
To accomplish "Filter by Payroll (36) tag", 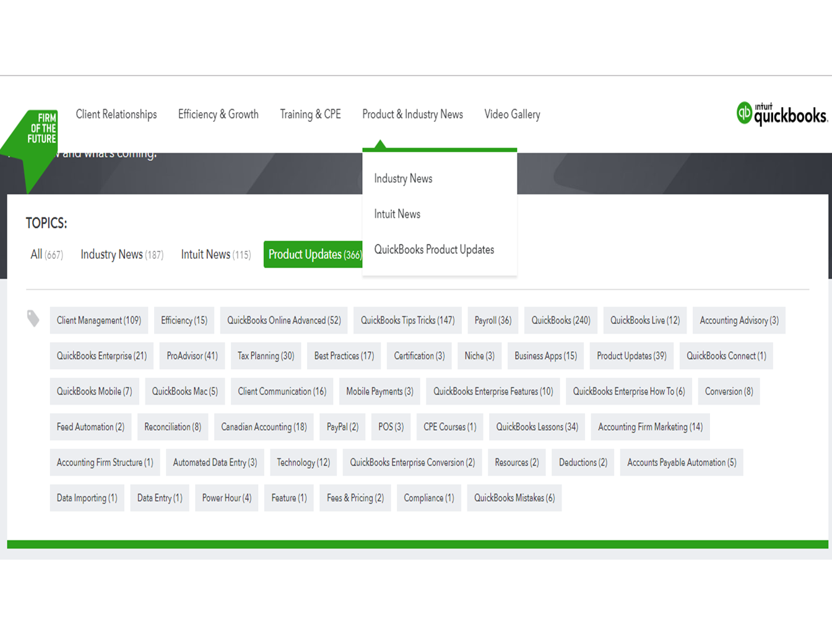I will (x=493, y=321).
